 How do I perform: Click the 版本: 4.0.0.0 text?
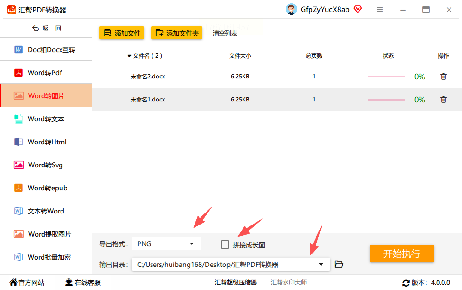coord(431,283)
